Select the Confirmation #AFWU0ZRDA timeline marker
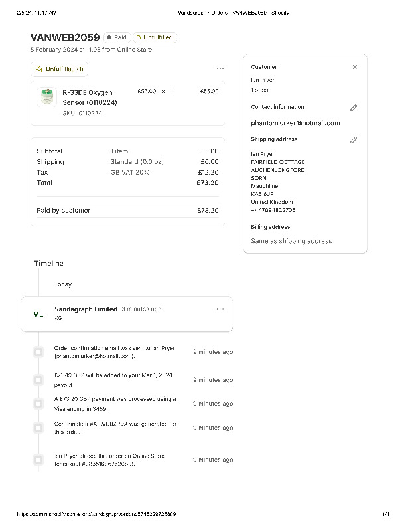The image size is (406, 526). point(38,427)
